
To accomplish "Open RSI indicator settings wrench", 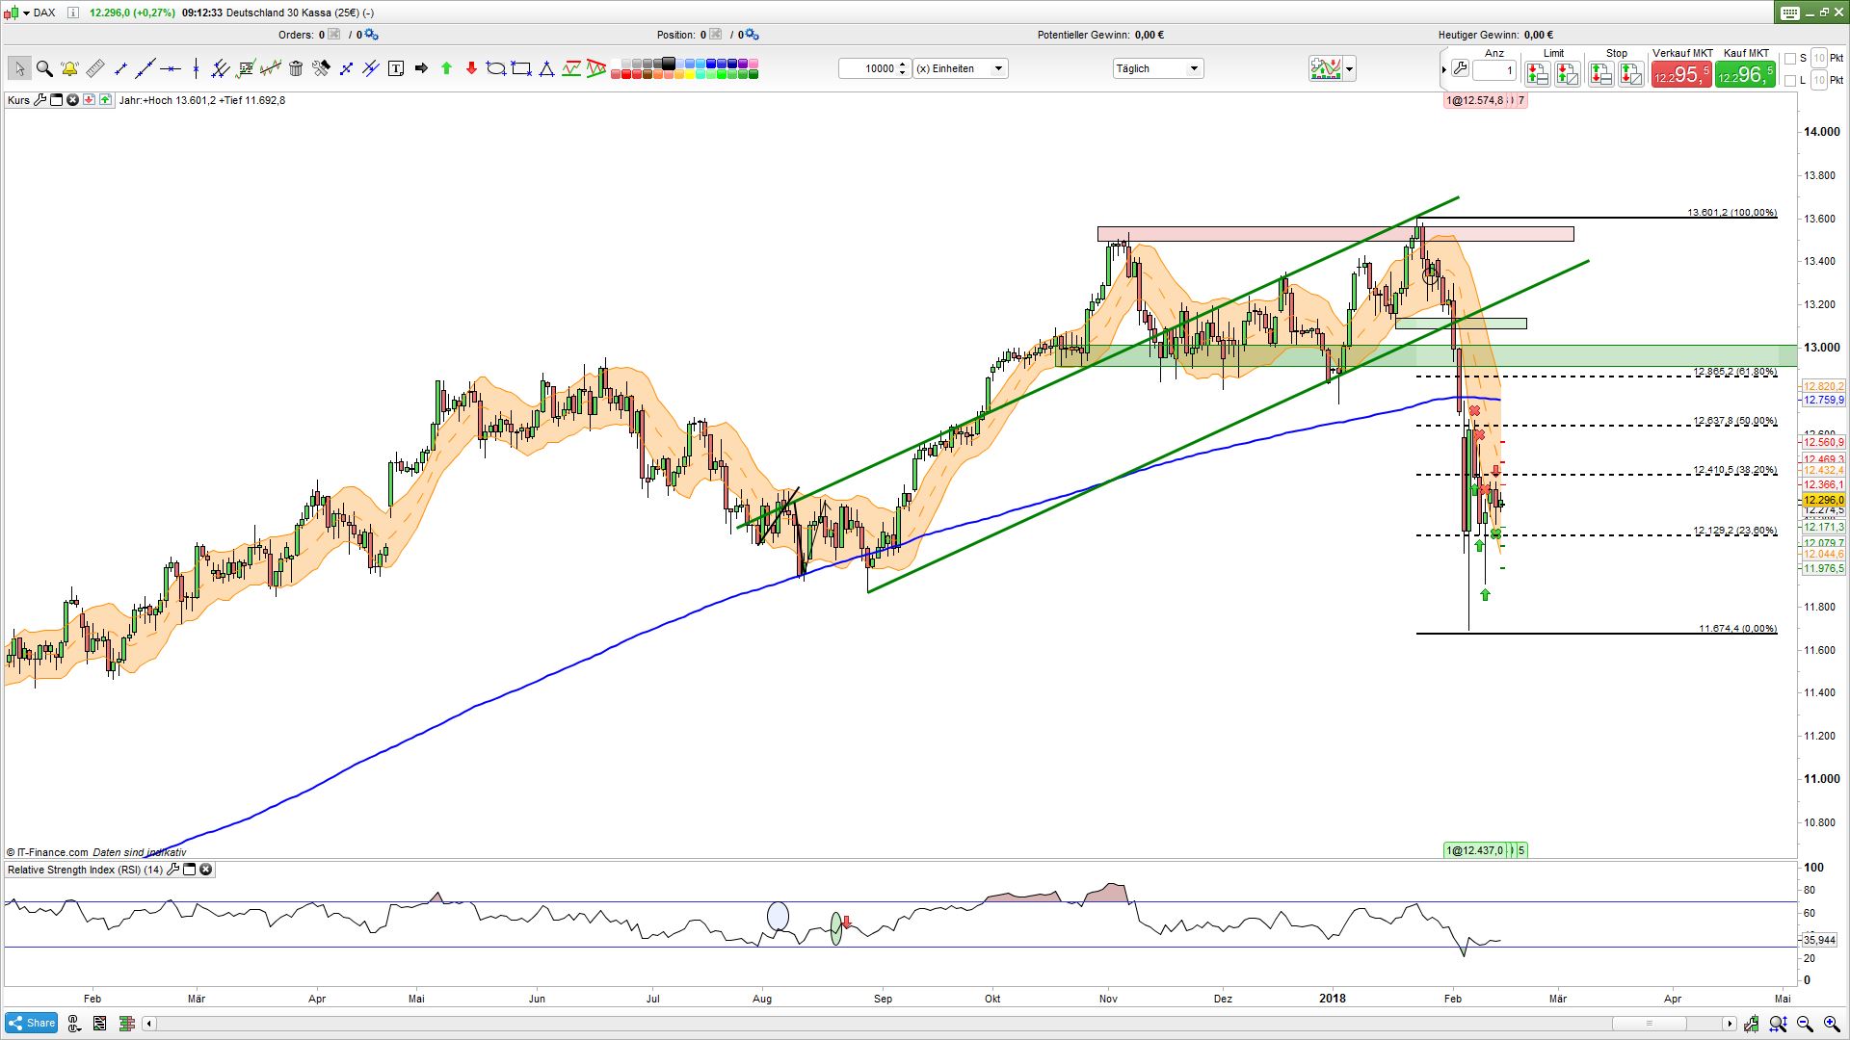I will point(172,870).
